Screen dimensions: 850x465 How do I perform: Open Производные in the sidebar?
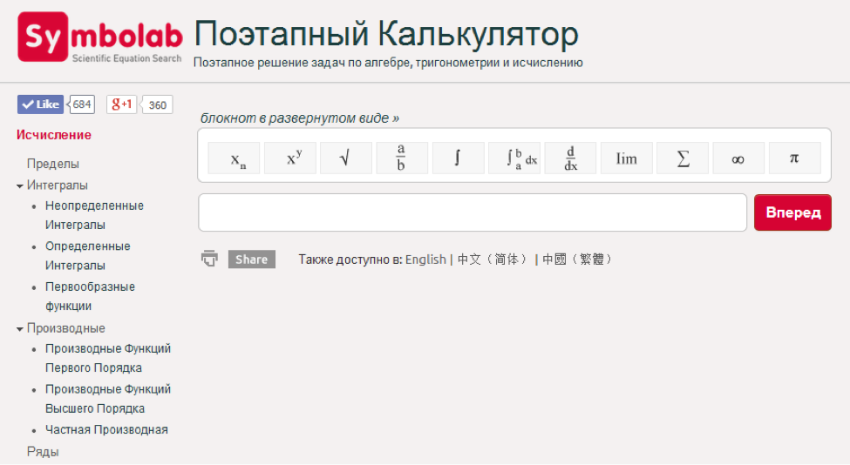[x=66, y=328]
